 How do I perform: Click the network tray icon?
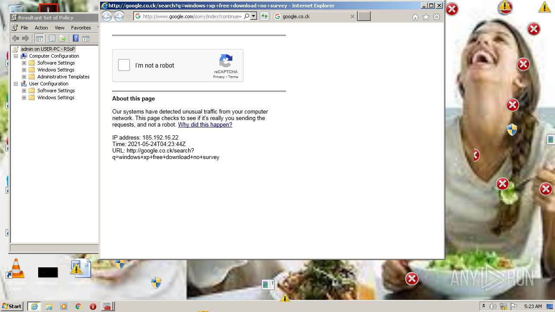[x=503, y=306]
